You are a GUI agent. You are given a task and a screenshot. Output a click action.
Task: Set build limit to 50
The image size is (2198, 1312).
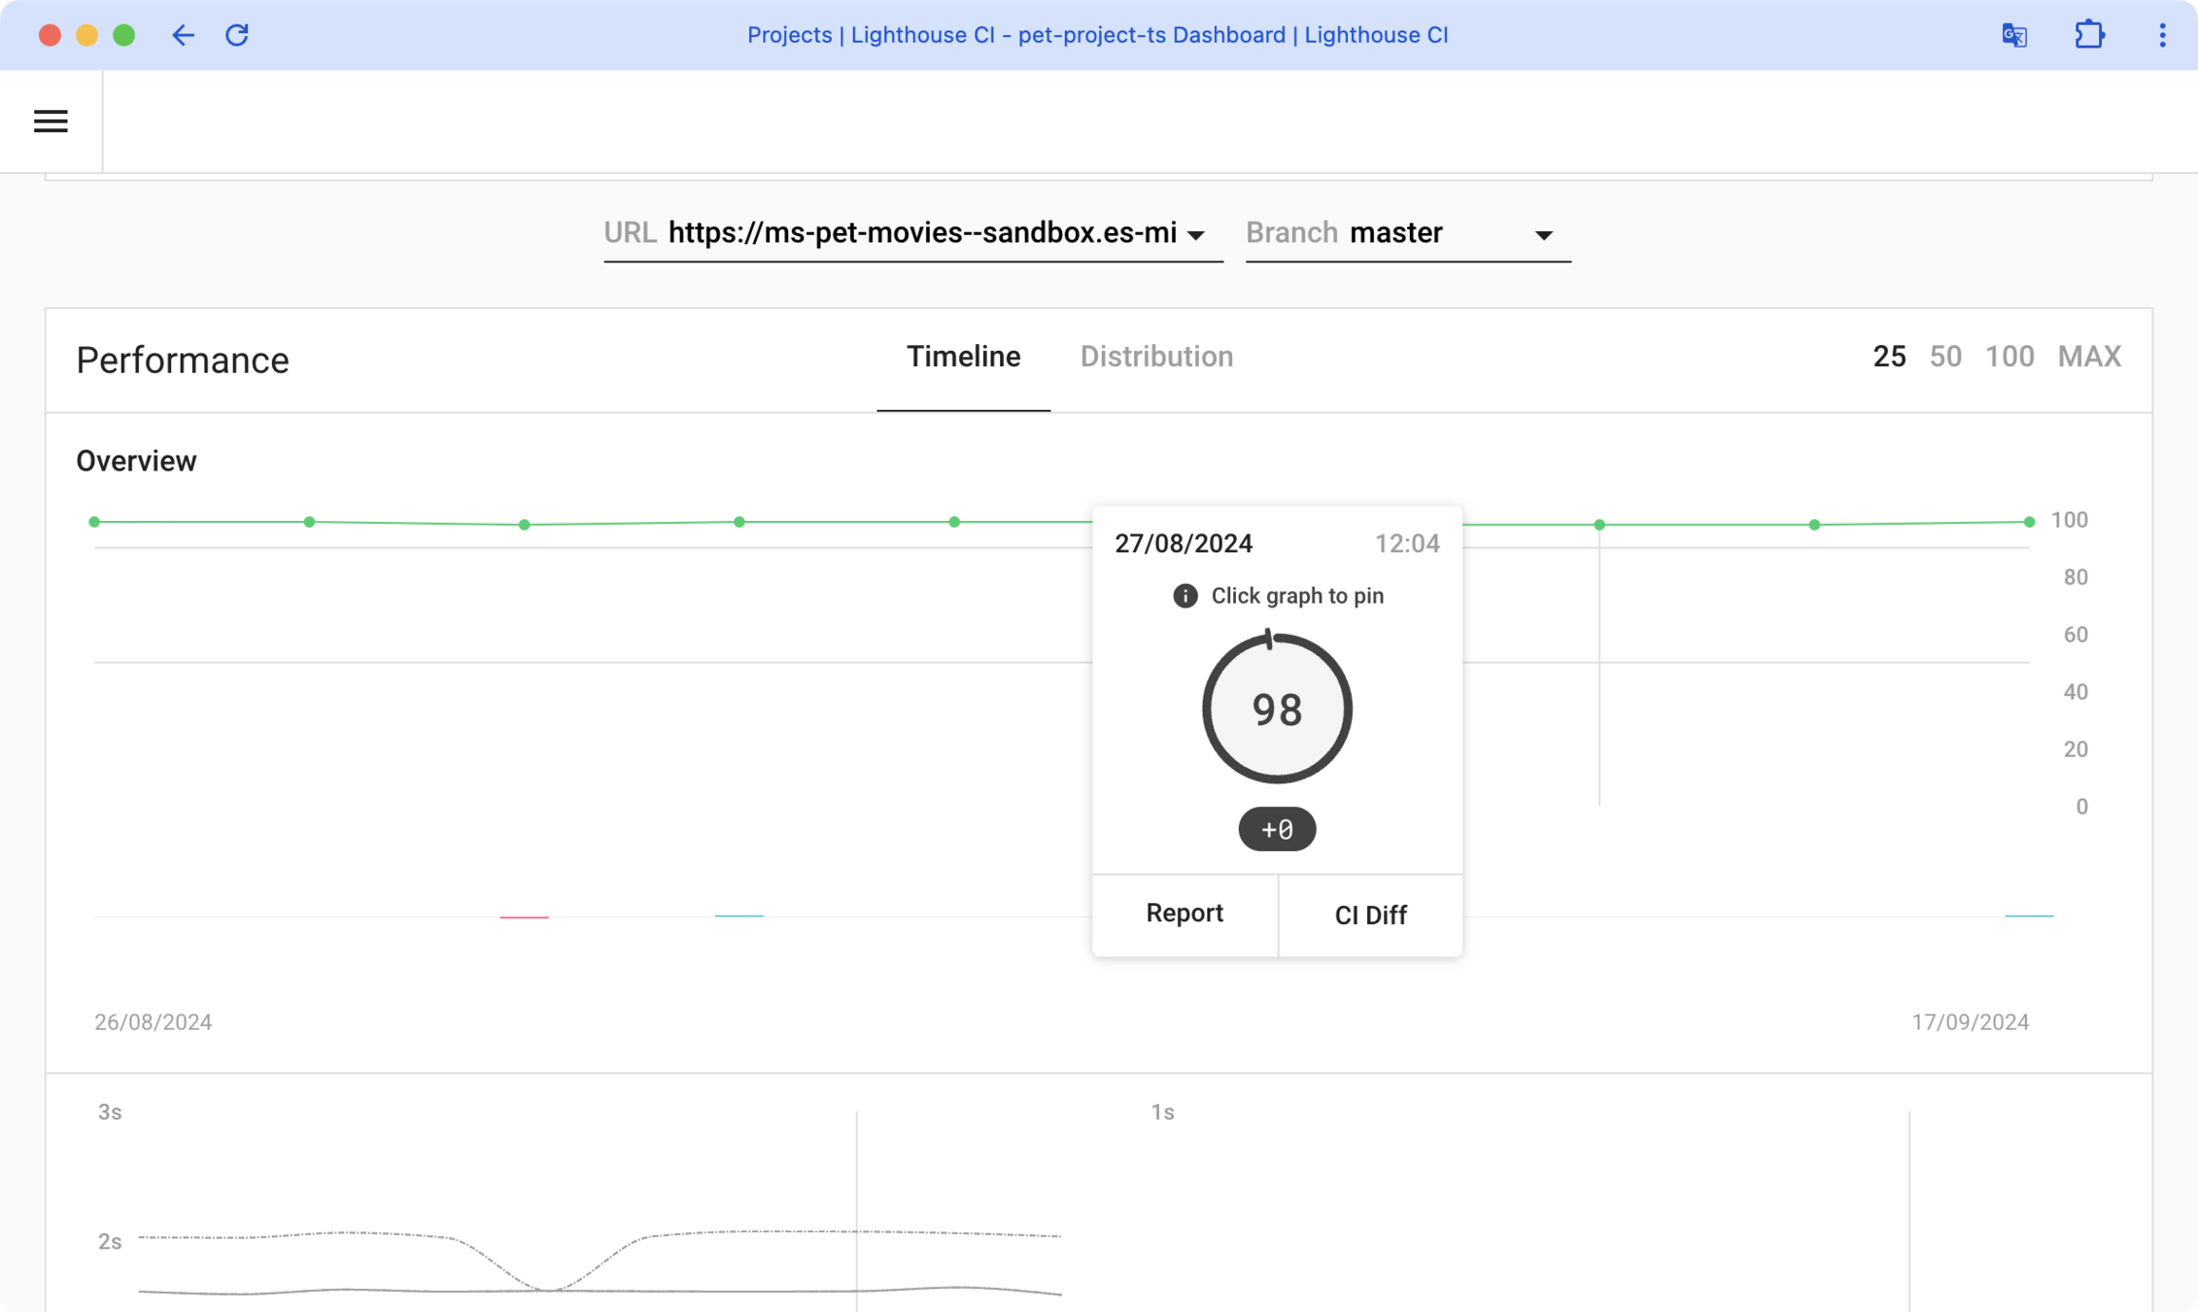[x=1945, y=357]
